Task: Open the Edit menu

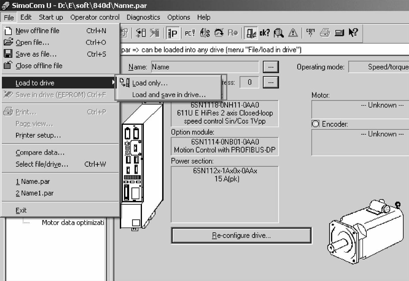Action: point(26,17)
